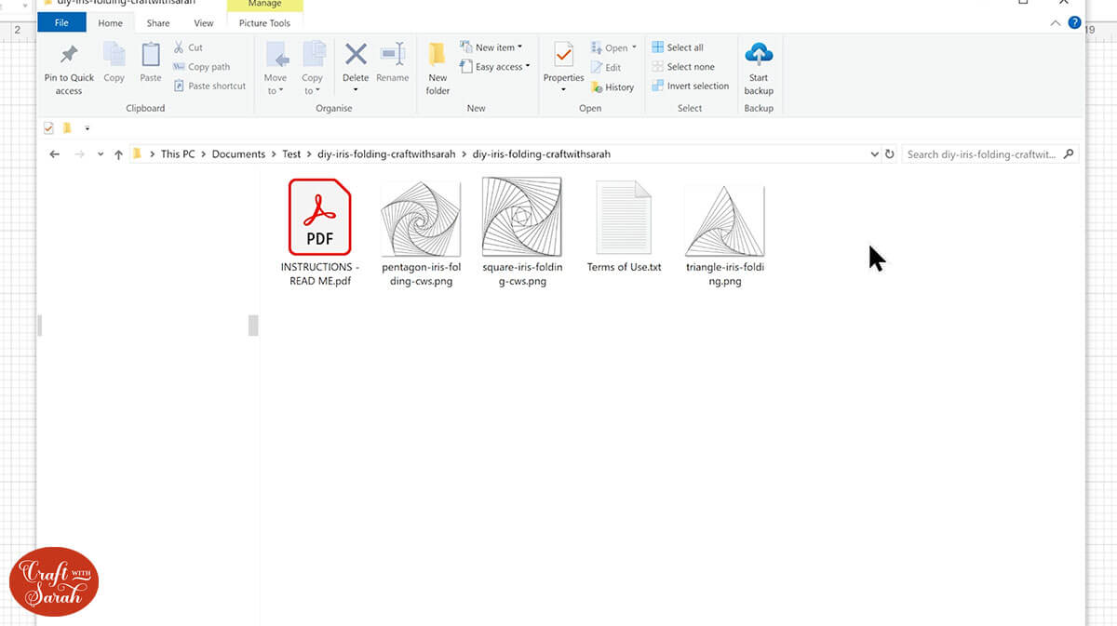Click the Manage contextual tab
This screenshot has width=1117, height=626.
click(x=264, y=5)
